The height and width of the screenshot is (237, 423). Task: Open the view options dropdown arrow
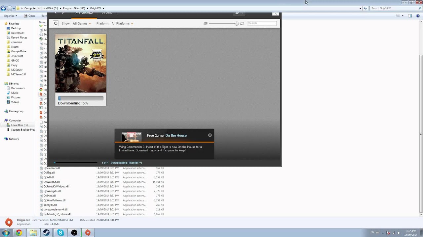[x=403, y=16]
